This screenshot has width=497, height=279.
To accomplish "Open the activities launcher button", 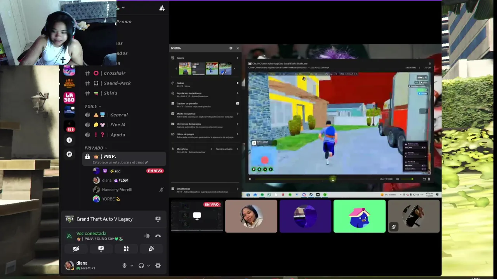I will [x=126, y=249].
